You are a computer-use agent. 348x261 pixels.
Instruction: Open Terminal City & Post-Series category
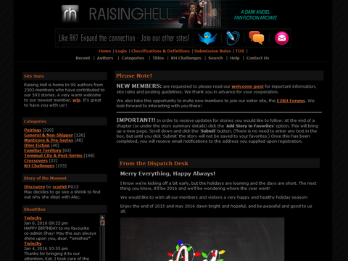click(x=53, y=155)
